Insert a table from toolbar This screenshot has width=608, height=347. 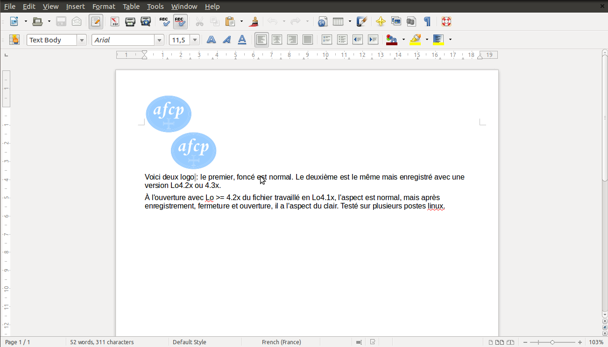click(x=338, y=21)
